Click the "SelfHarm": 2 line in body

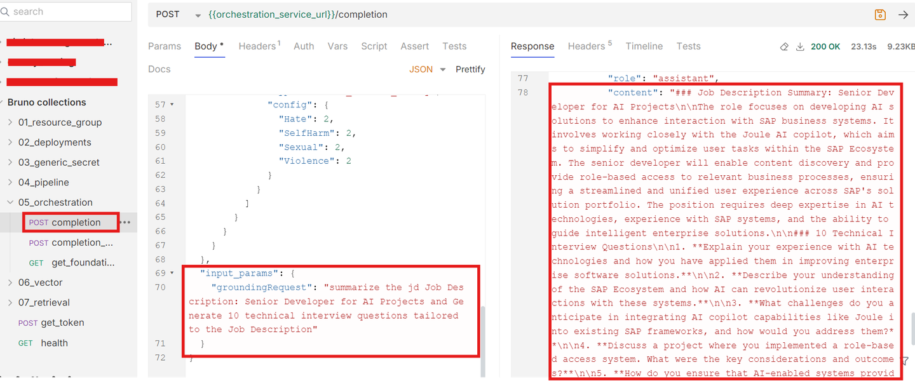317,133
